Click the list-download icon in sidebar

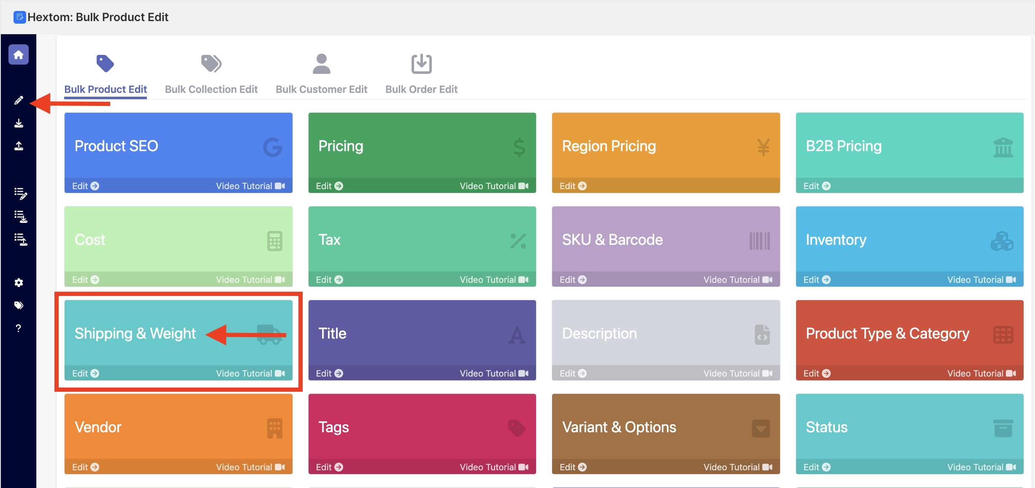pos(20,217)
